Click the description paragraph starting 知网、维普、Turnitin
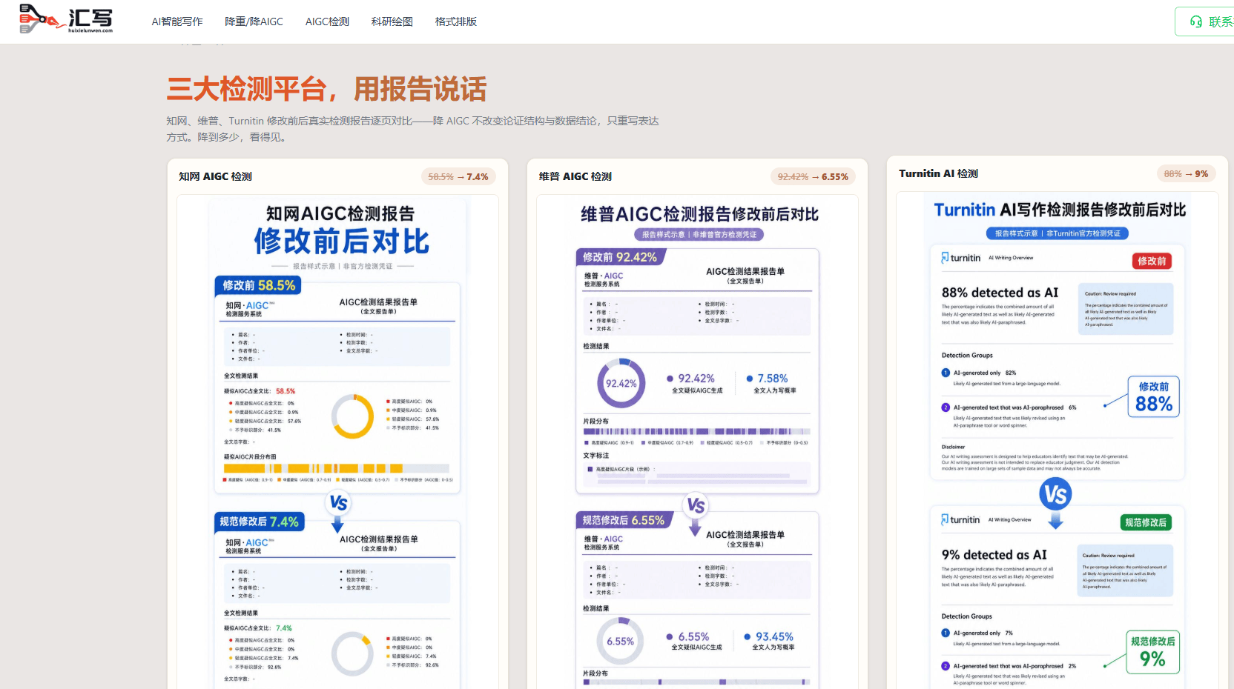1234x689 pixels. (x=412, y=129)
